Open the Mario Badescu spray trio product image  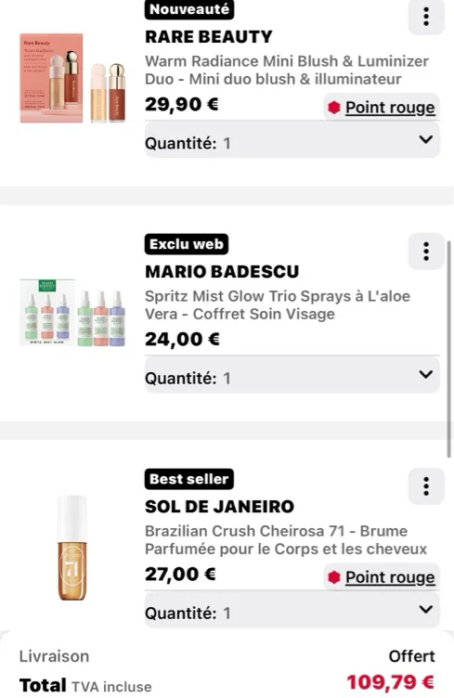coord(73,313)
